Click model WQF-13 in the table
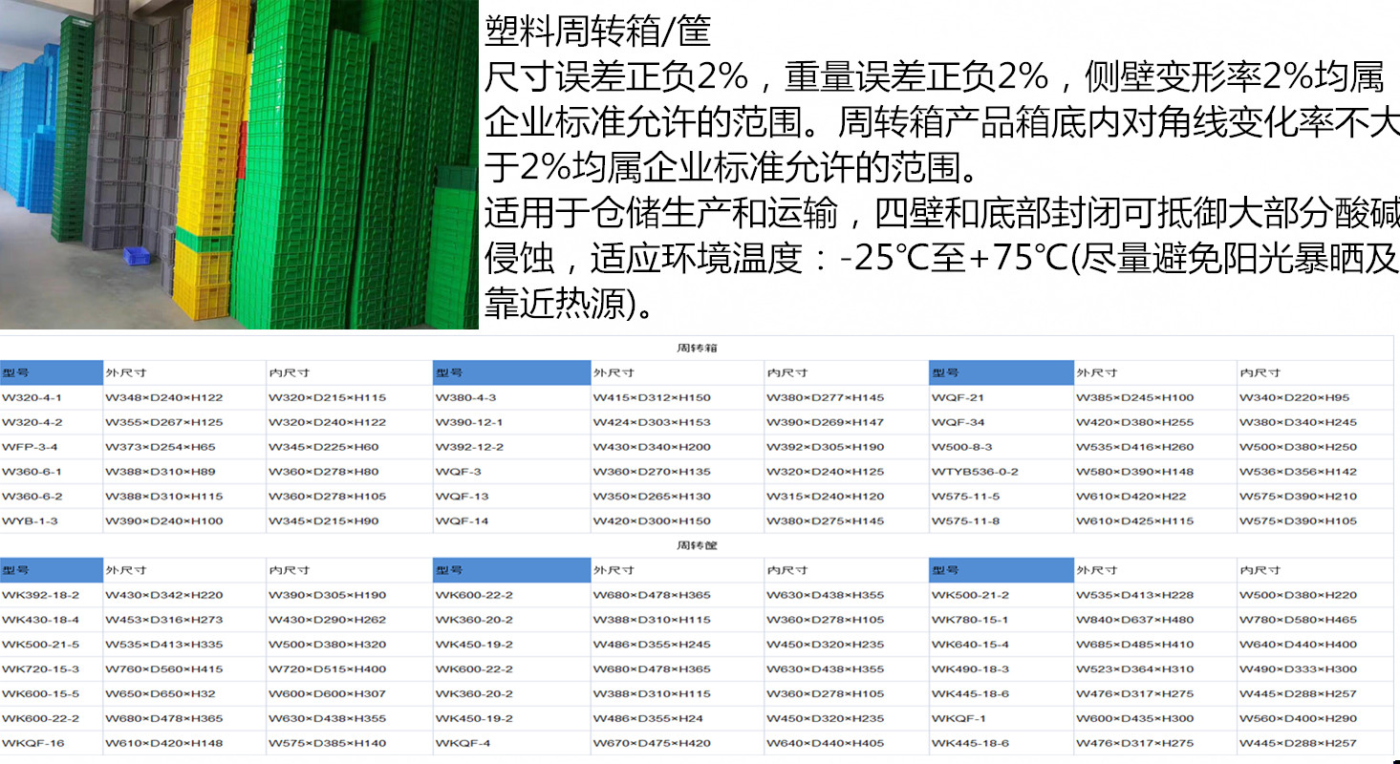The image size is (1400, 764). pyautogui.click(x=462, y=497)
